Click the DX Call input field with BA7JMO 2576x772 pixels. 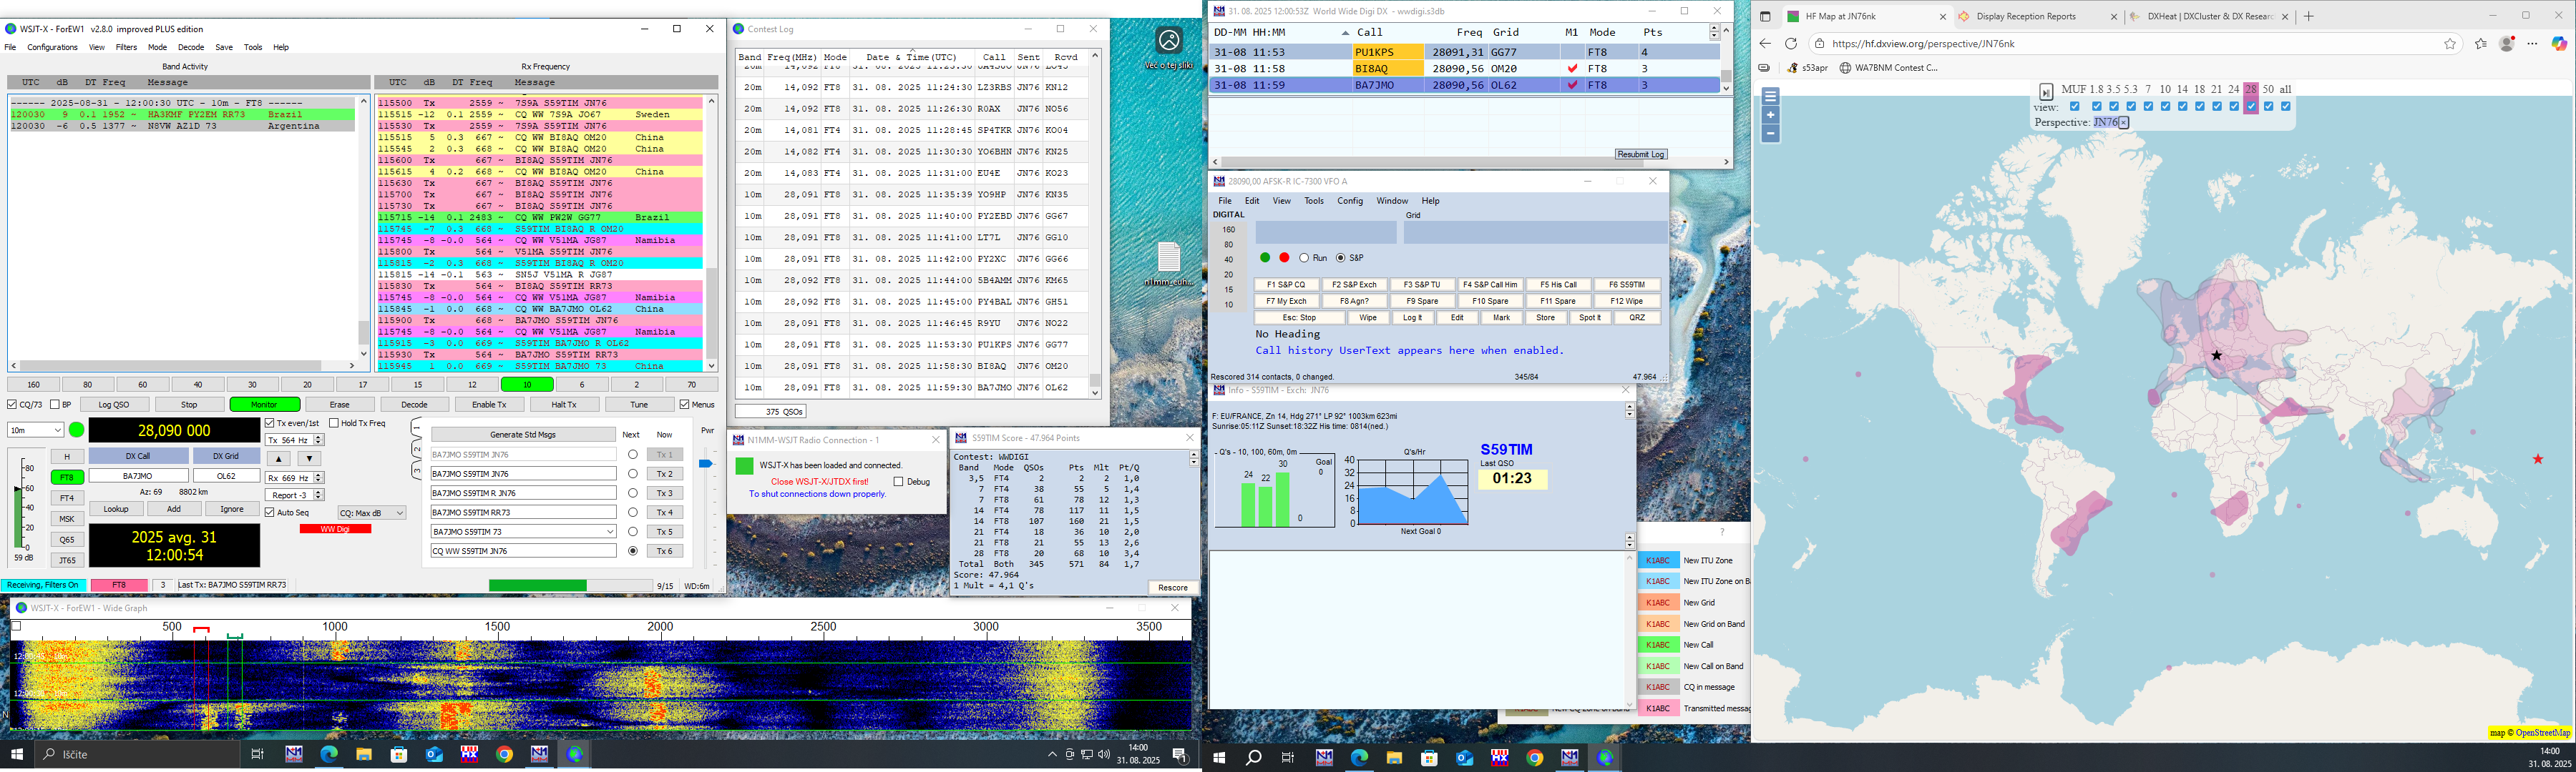tap(139, 476)
